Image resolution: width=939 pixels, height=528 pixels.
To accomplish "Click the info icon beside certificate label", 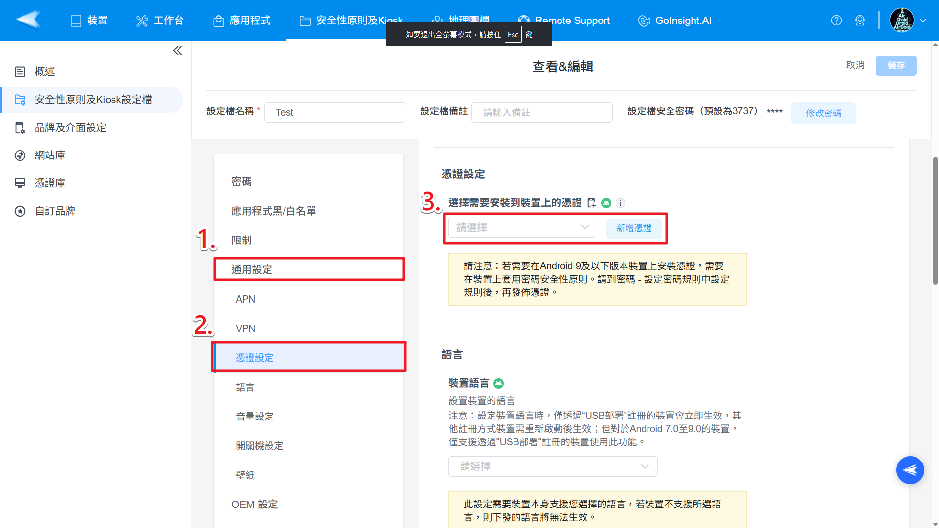I will (620, 203).
